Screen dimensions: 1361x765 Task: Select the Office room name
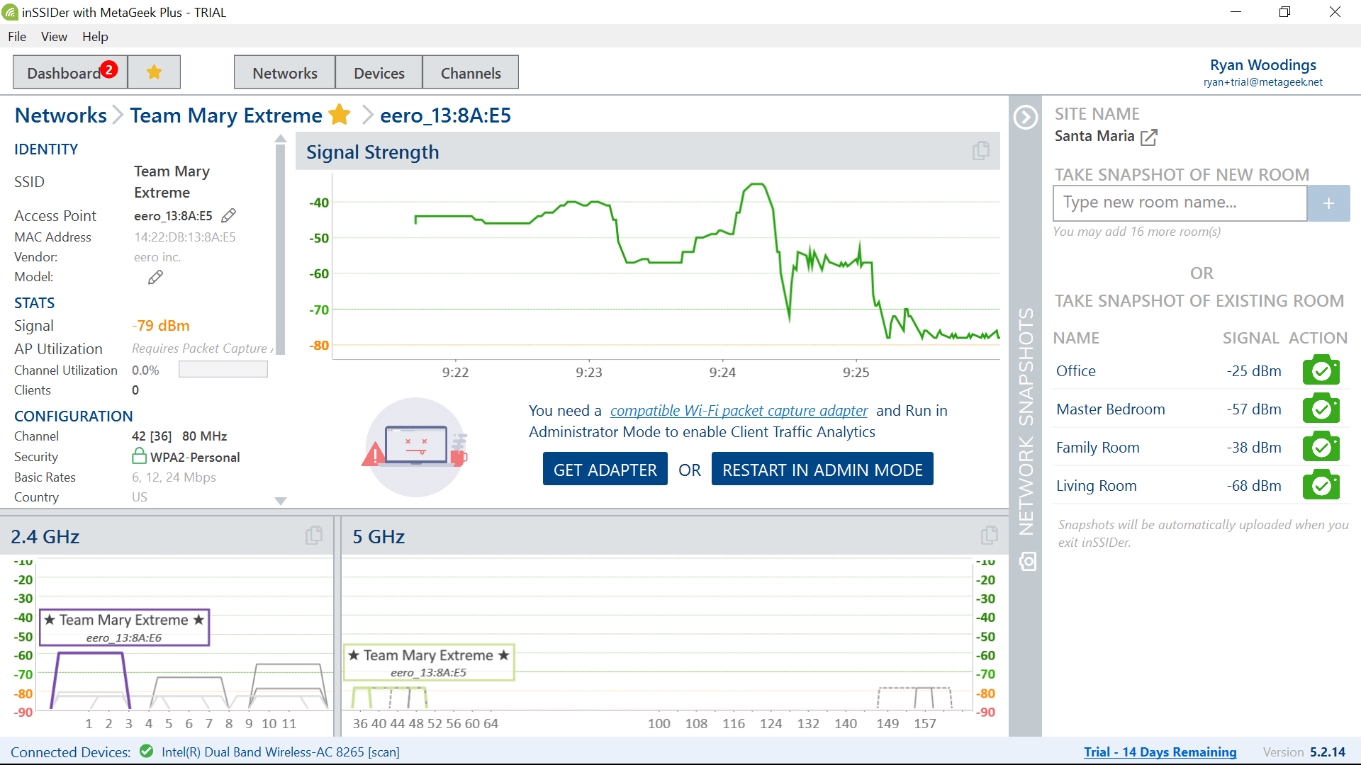1075,370
